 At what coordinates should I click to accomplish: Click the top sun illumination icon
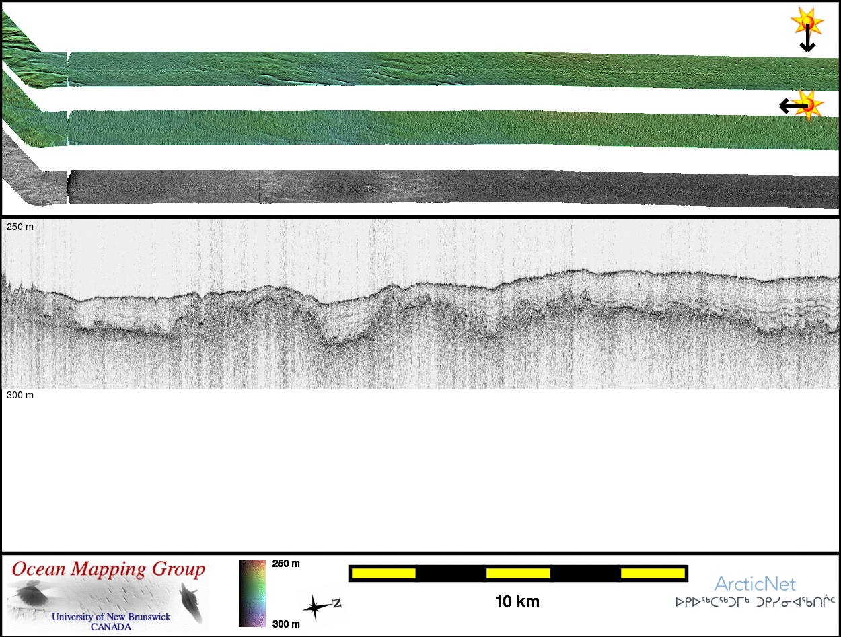[x=807, y=22]
